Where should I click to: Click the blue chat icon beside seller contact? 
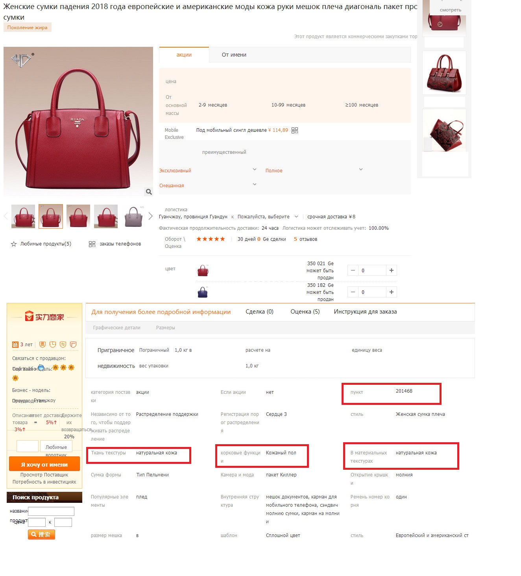[41, 367]
